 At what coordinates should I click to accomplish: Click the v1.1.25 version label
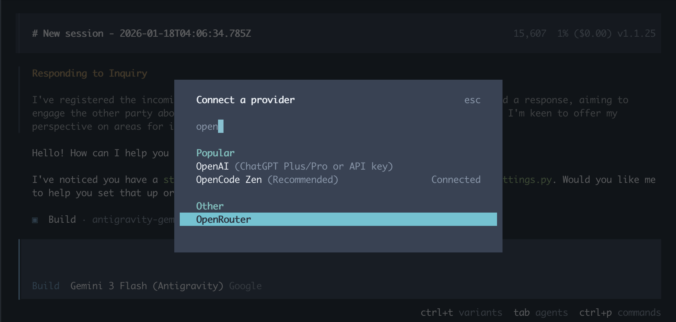point(638,33)
